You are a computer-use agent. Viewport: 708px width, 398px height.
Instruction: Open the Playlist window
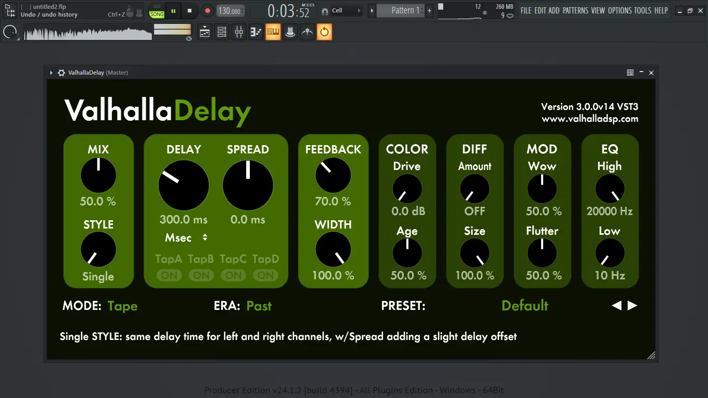coord(204,32)
